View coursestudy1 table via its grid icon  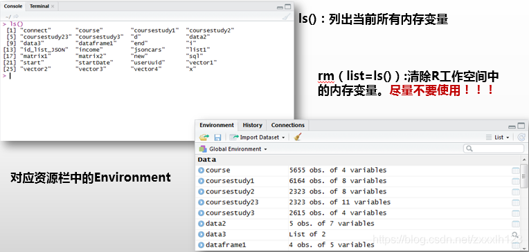point(516,182)
